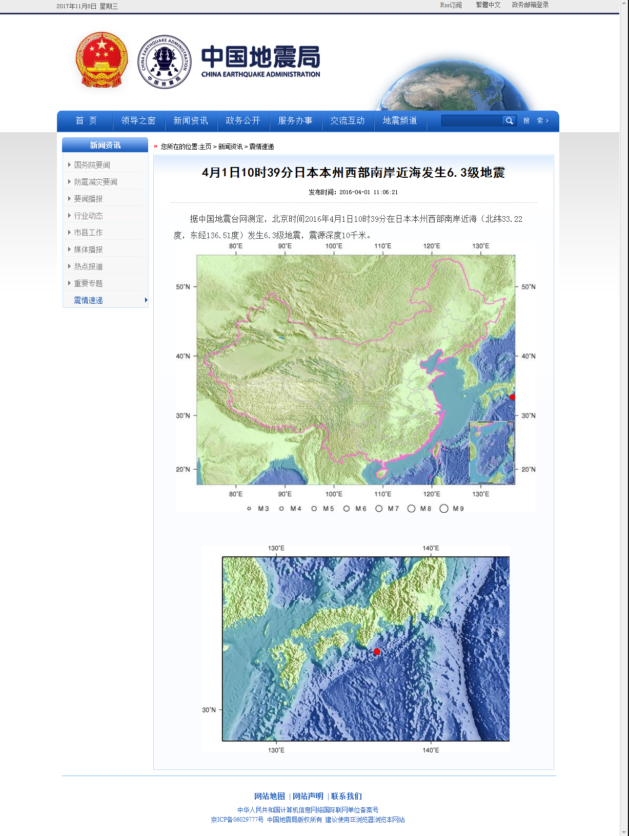
Task: Click the date text 2017年11月8日 星期三
Action: (x=87, y=6)
